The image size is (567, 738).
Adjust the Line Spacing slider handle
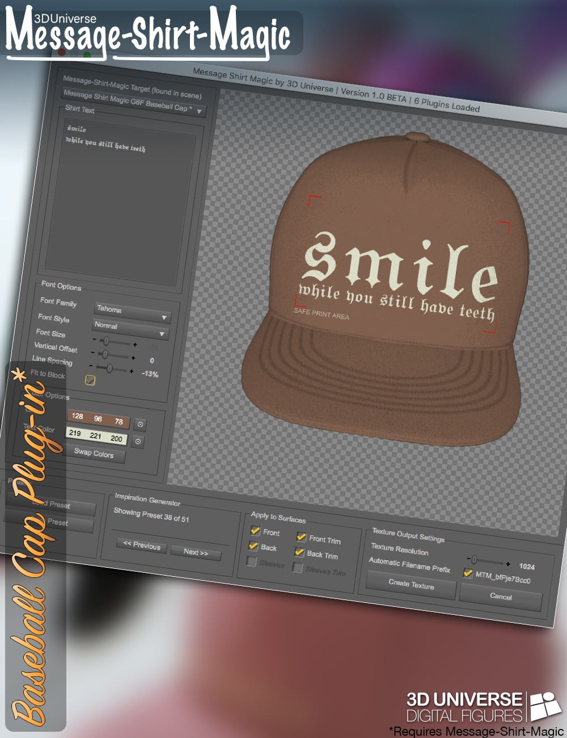109,368
